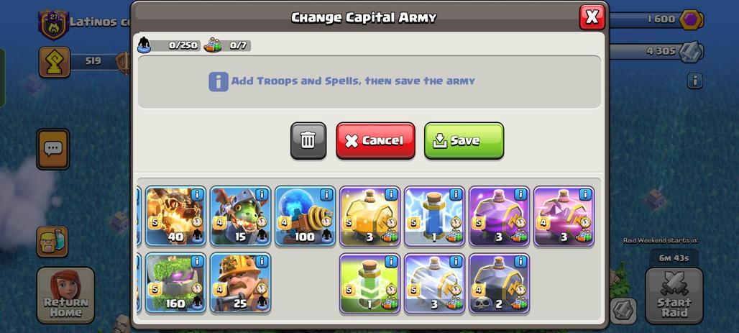Add the Mountain Golem troop card
This screenshot has height=333, width=739.
point(175,283)
